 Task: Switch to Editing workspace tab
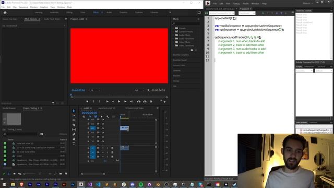[x=69, y=13]
